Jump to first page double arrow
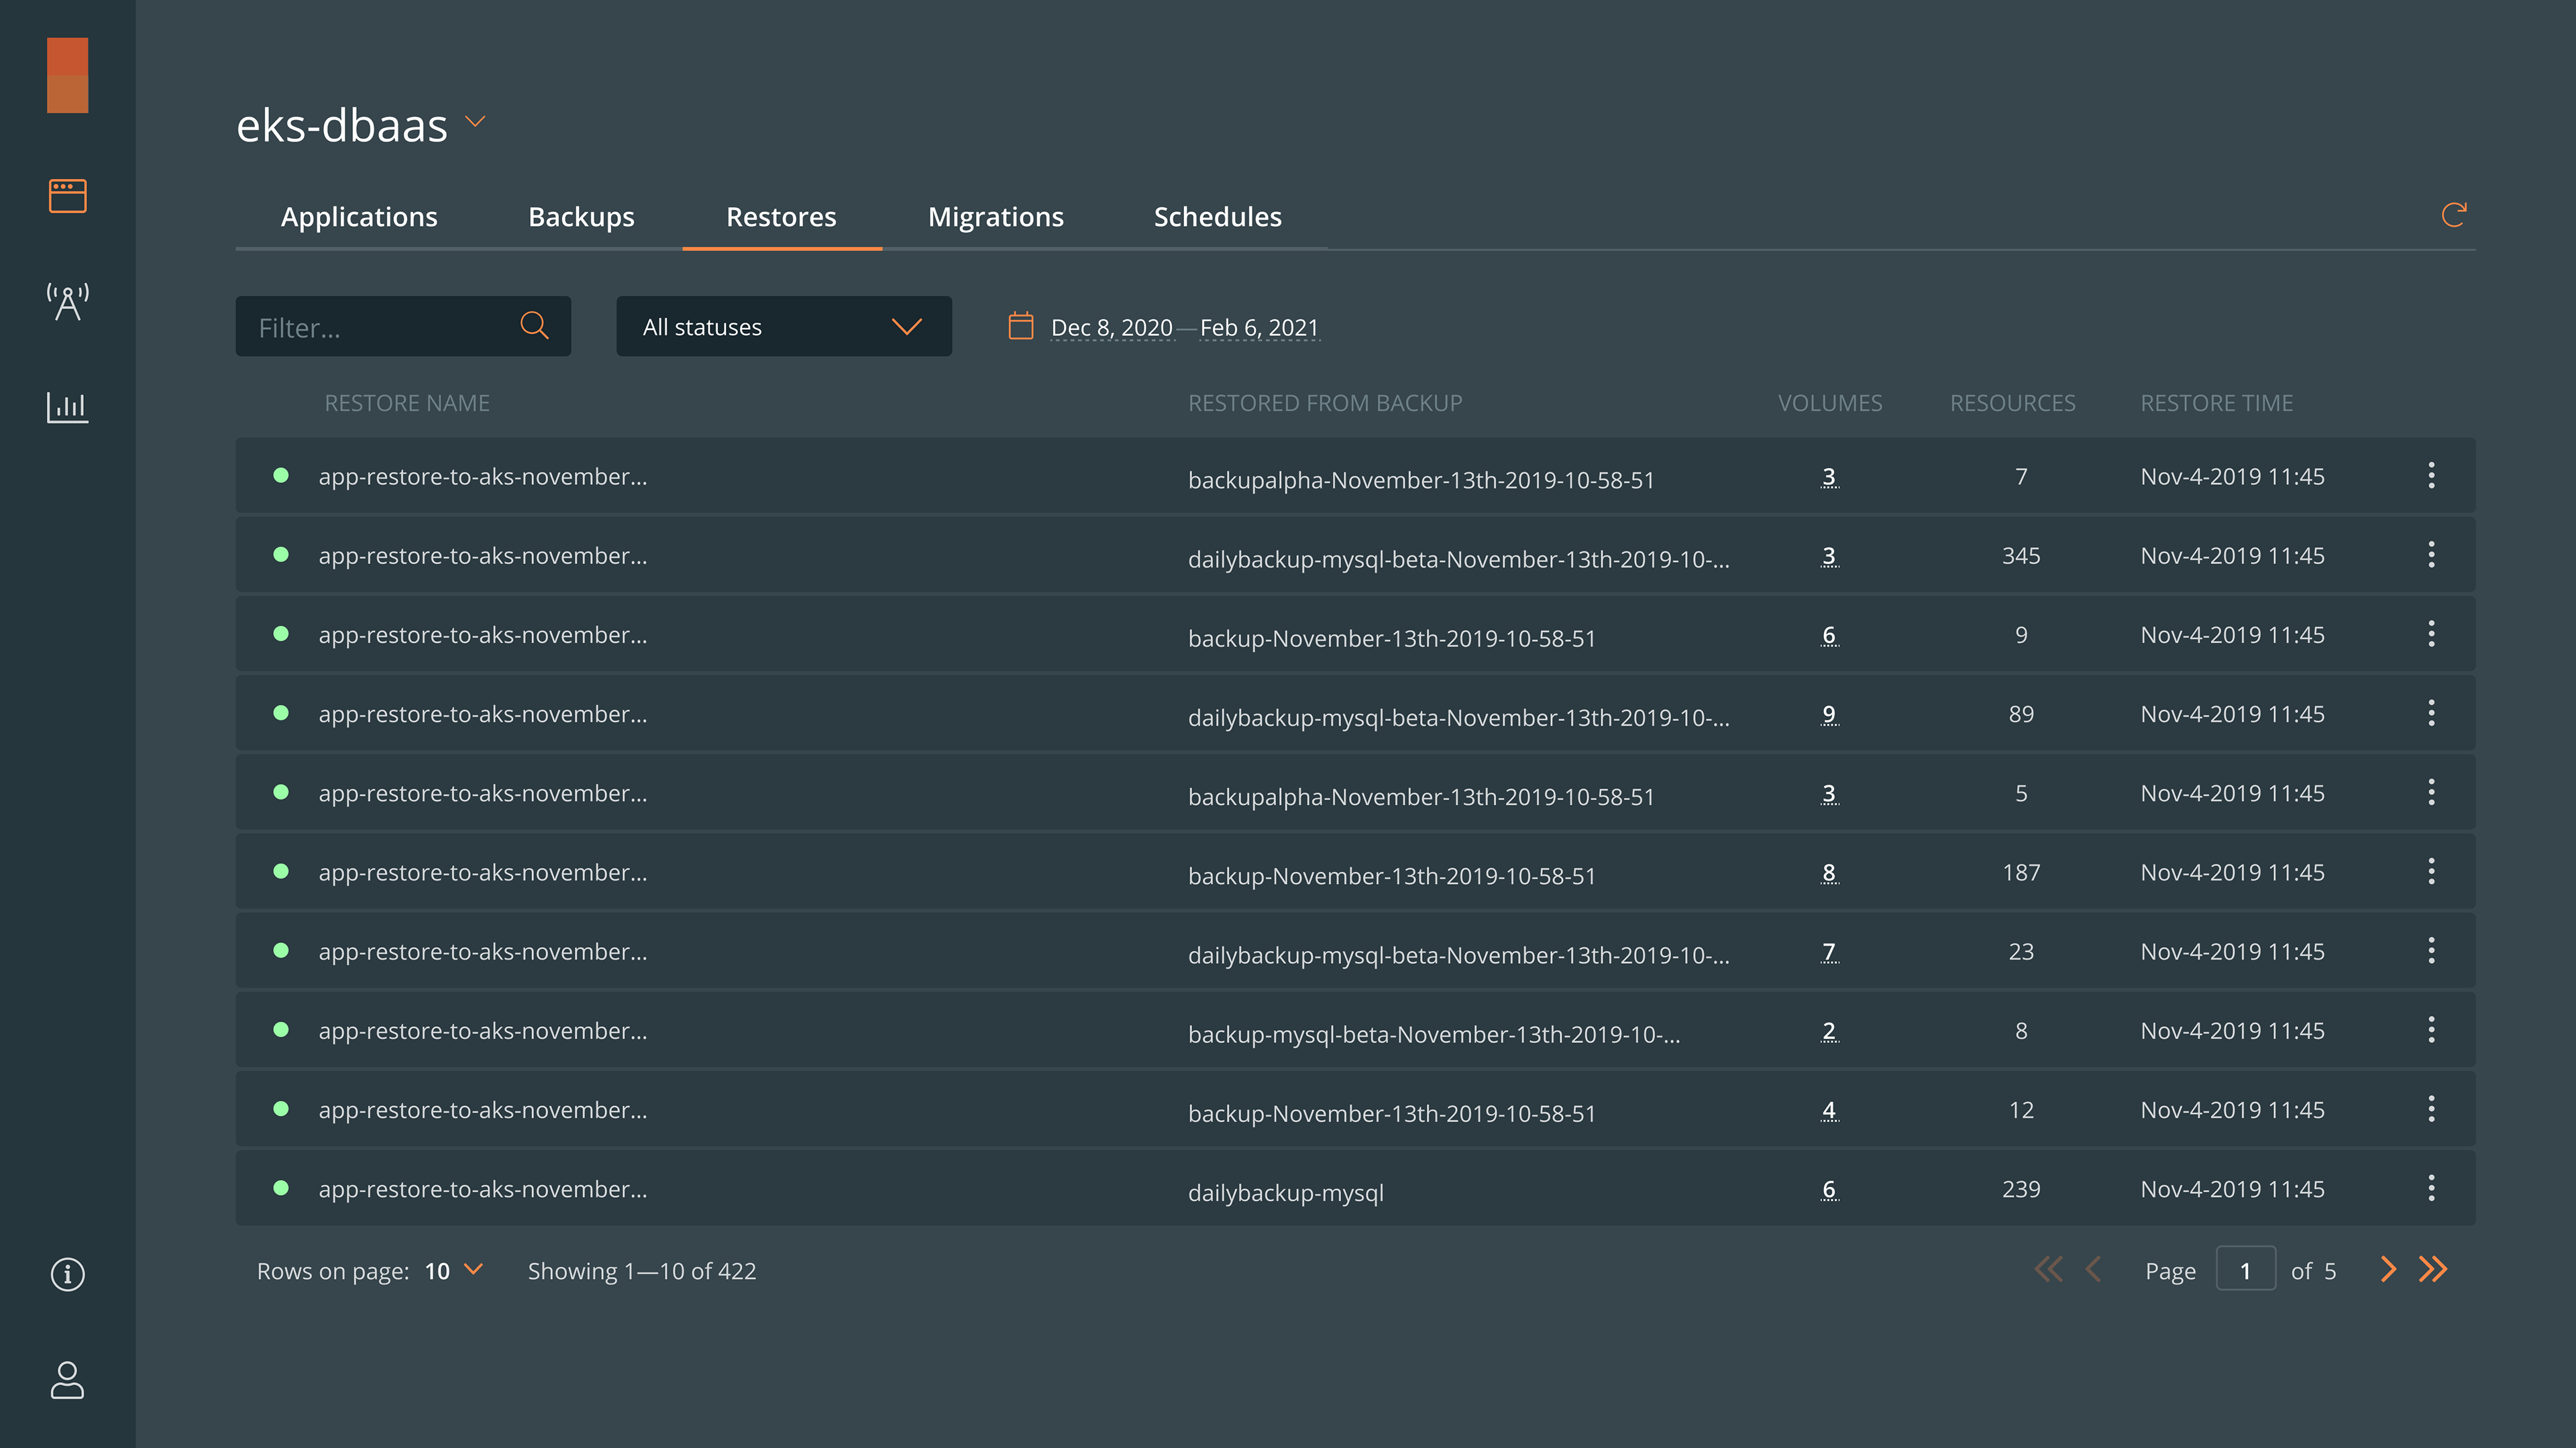2576x1448 pixels. pyautogui.click(x=2048, y=1270)
